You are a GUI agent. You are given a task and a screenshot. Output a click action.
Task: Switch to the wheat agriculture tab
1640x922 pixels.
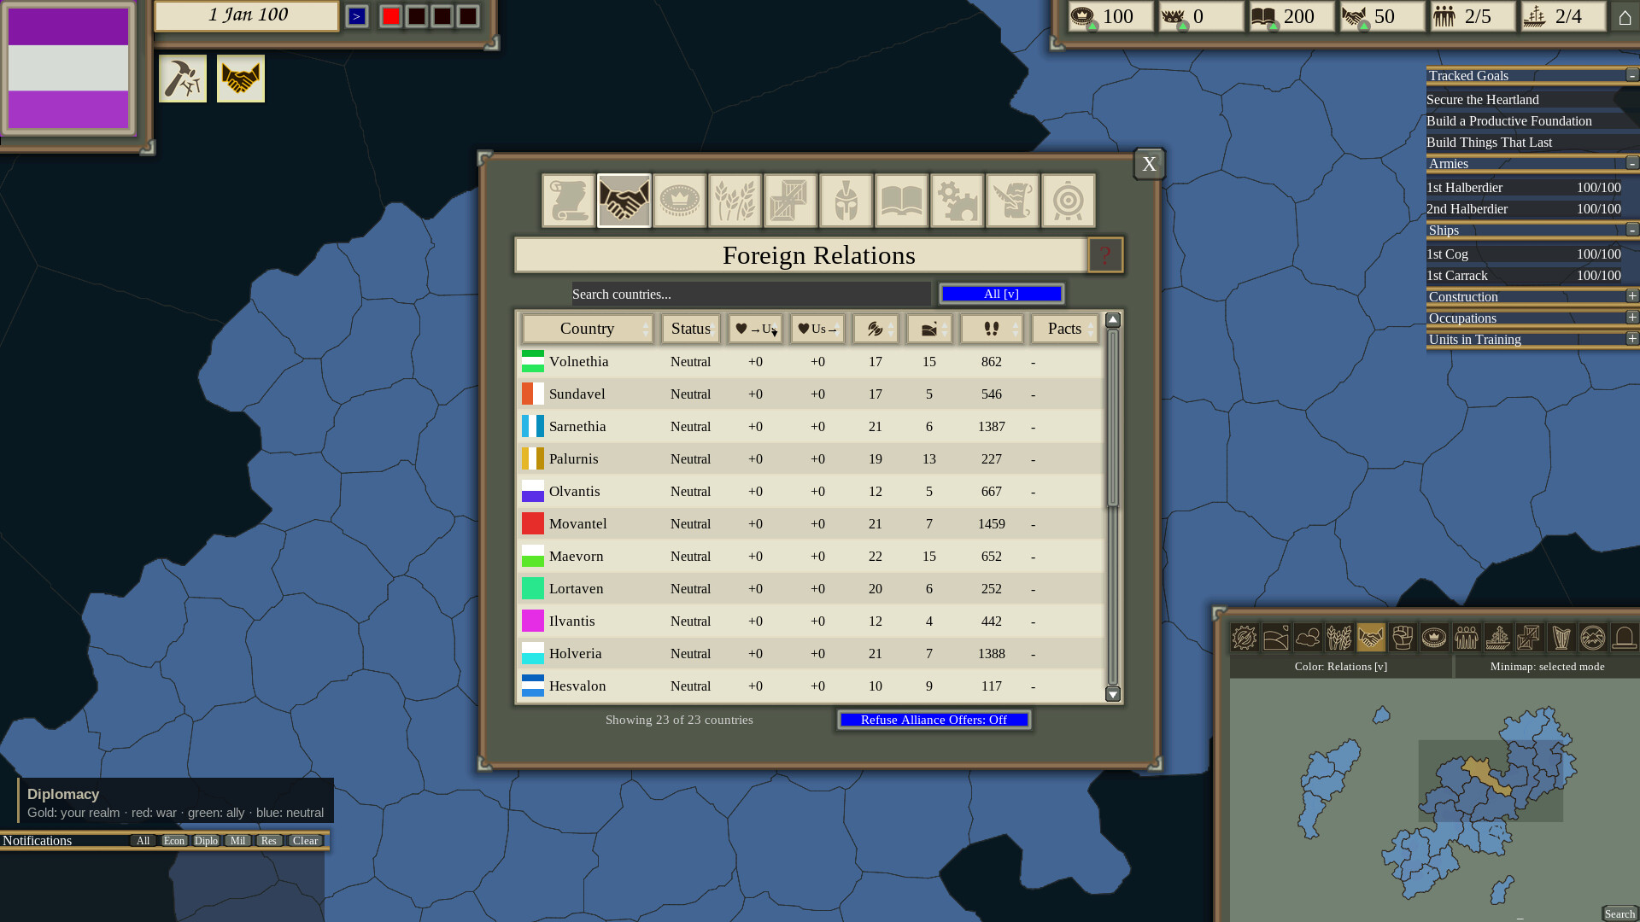point(735,201)
